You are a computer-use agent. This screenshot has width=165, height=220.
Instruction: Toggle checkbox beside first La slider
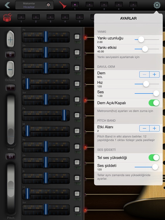click(x=77, y=84)
